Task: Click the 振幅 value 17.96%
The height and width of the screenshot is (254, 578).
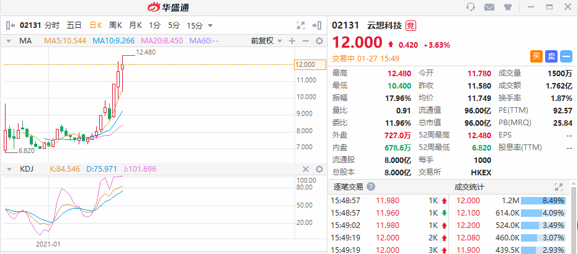Action: click(x=399, y=99)
